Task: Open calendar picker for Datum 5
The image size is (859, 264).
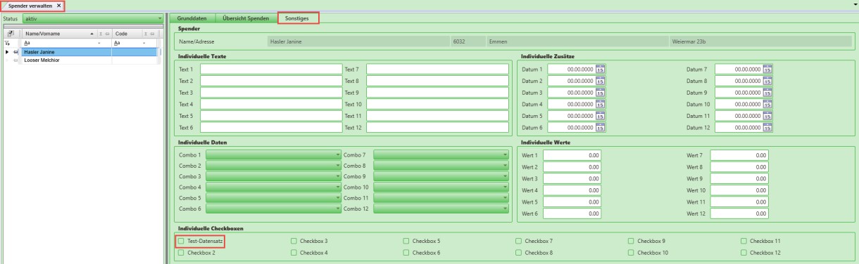Action: pyautogui.click(x=601, y=116)
